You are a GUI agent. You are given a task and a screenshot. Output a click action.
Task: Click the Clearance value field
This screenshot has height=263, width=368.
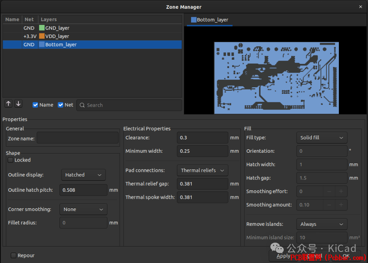202,138
